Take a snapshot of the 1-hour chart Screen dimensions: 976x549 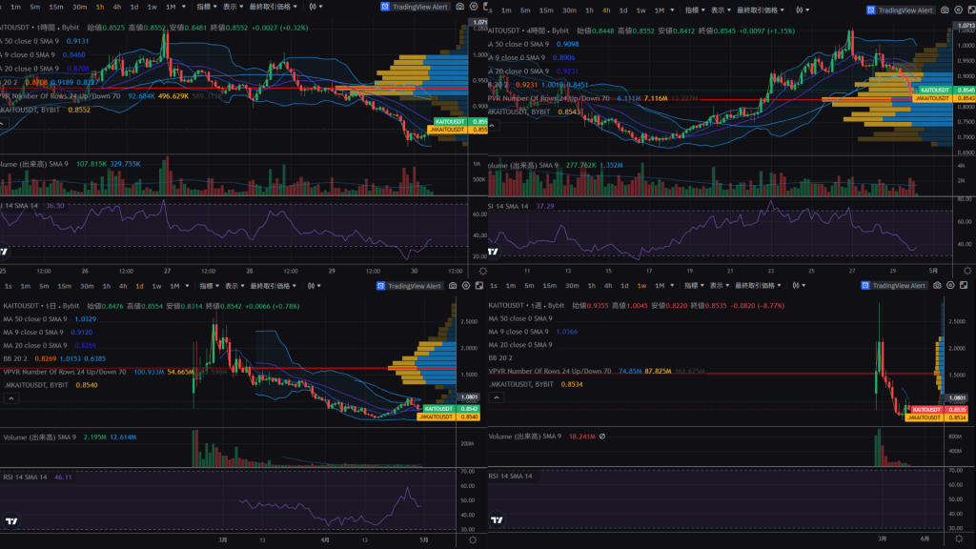pos(460,7)
